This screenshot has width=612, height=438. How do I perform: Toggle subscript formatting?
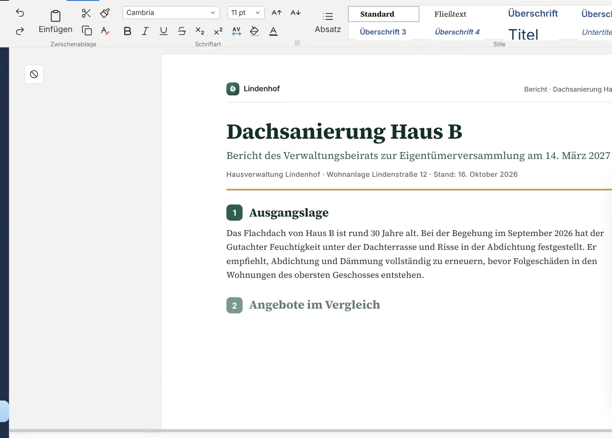click(x=200, y=31)
